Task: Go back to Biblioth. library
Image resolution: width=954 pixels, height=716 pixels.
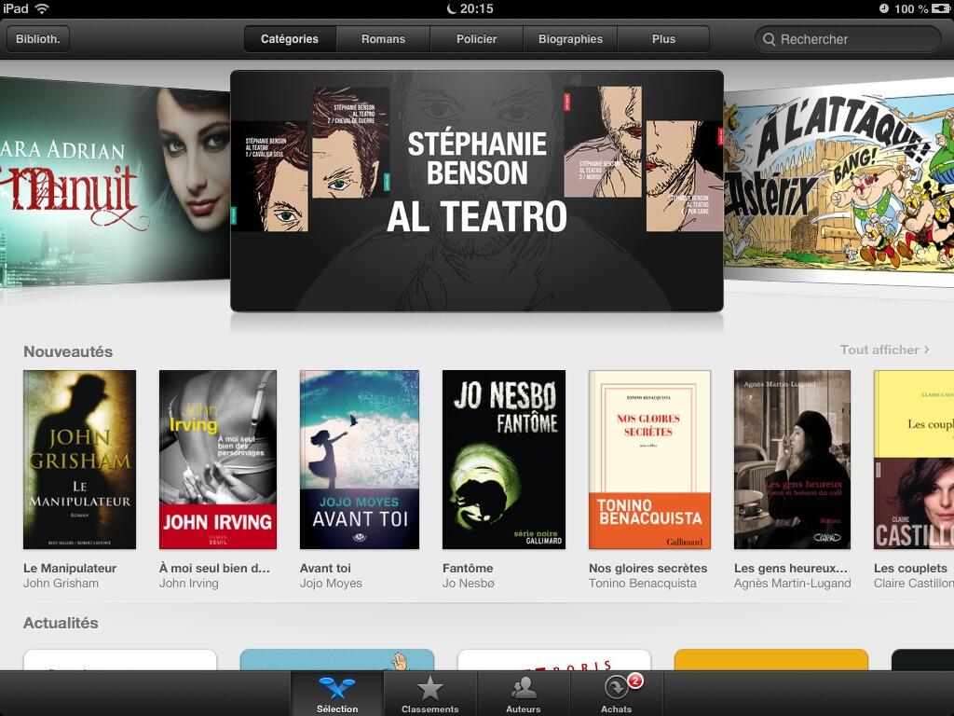Action: point(37,39)
